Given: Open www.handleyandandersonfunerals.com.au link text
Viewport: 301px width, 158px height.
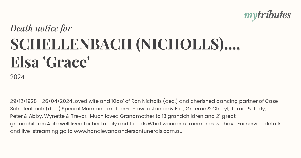Looking at the screenshot, I should (128, 131).
